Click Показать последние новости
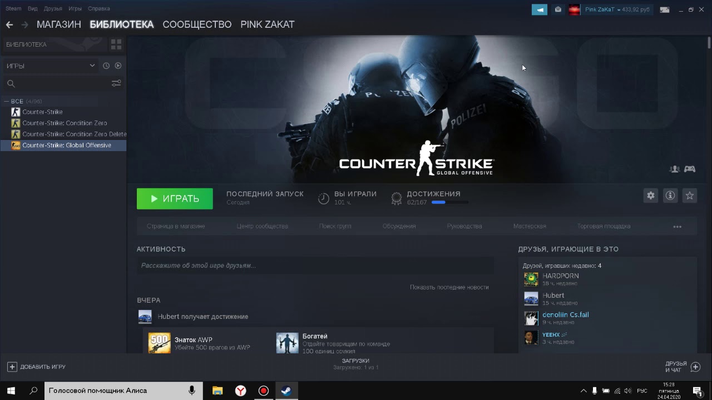 point(449,287)
